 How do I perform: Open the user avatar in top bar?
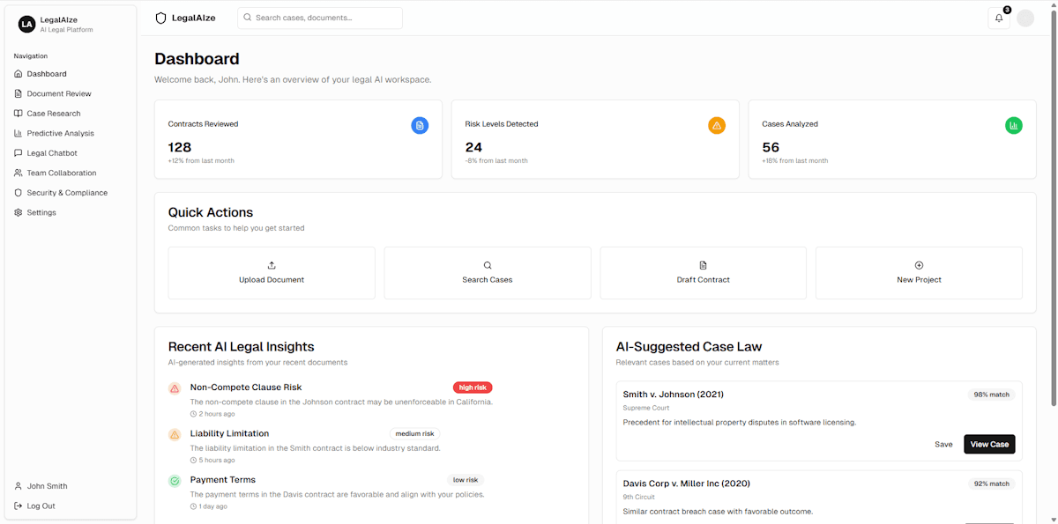point(1025,18)
